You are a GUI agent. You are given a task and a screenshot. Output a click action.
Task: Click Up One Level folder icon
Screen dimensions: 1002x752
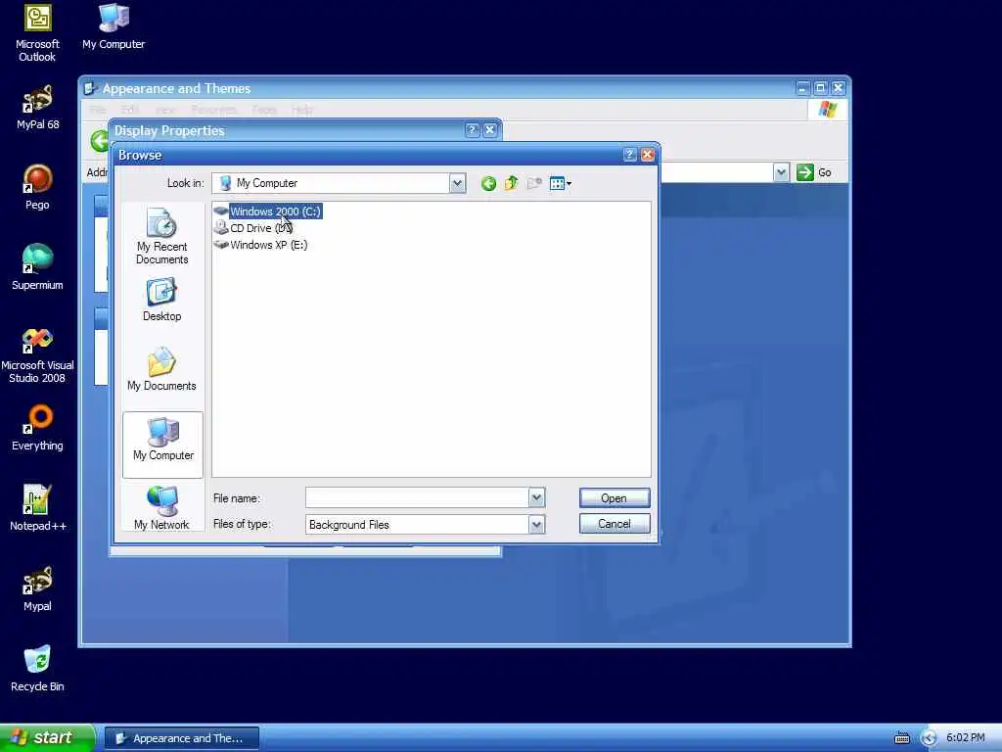pos(511,183)
